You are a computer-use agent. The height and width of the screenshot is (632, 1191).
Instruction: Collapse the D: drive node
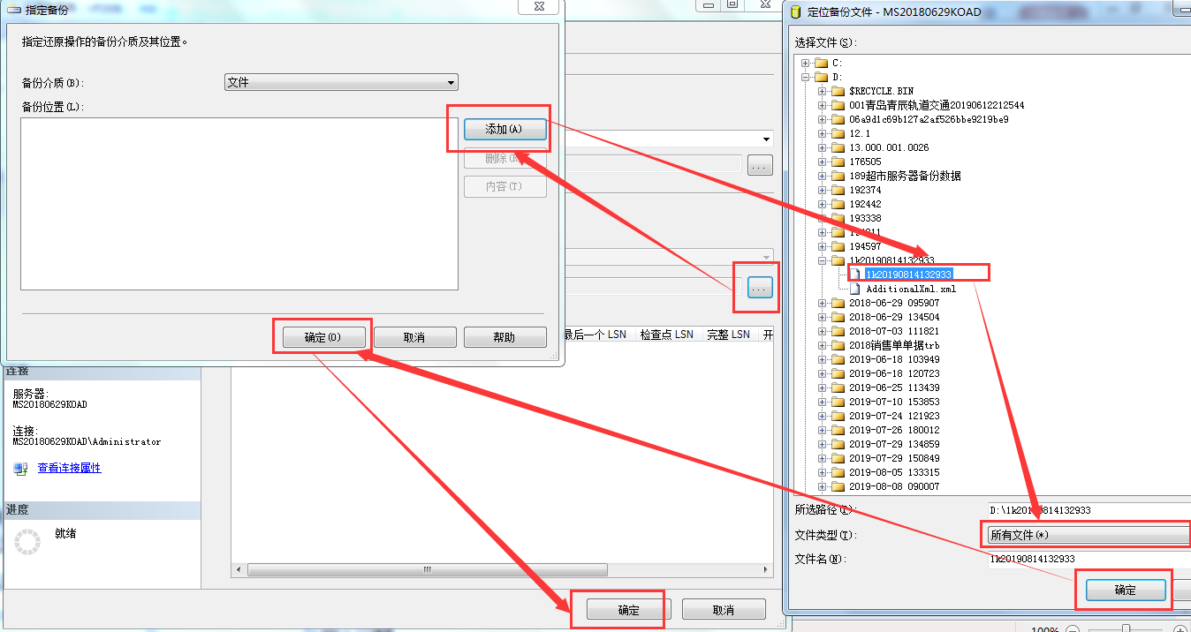[805, 77]
